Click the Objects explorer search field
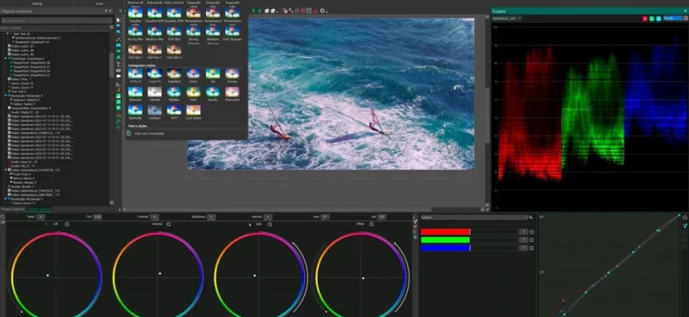This screenshot has height=317, width=689. [x=56, y=21]
